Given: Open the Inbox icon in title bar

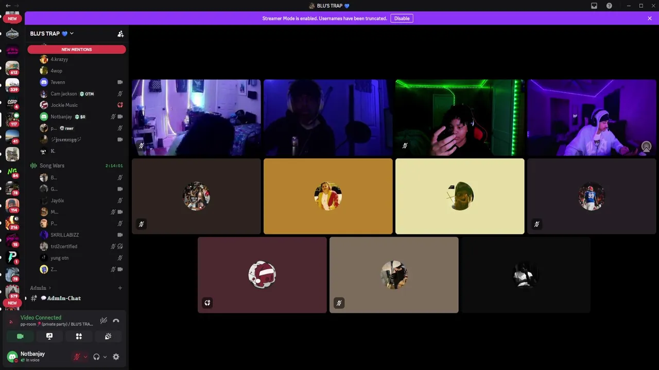Looking at the screenshot, I should click(594, 6).
